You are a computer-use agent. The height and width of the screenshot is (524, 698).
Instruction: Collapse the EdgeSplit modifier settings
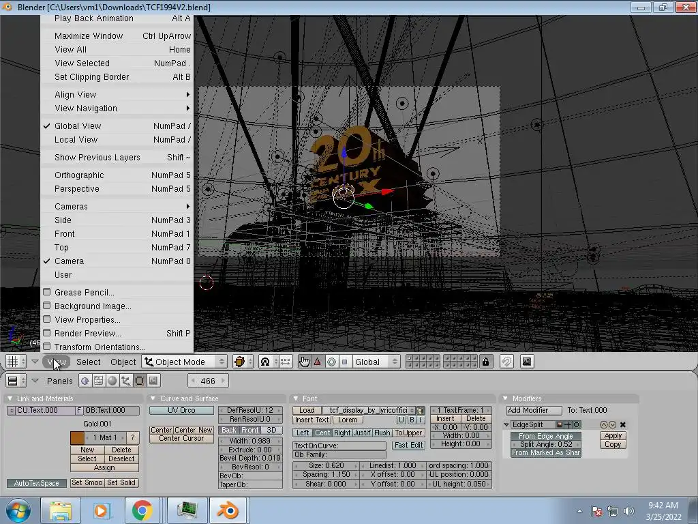click(x=506, y=424)
